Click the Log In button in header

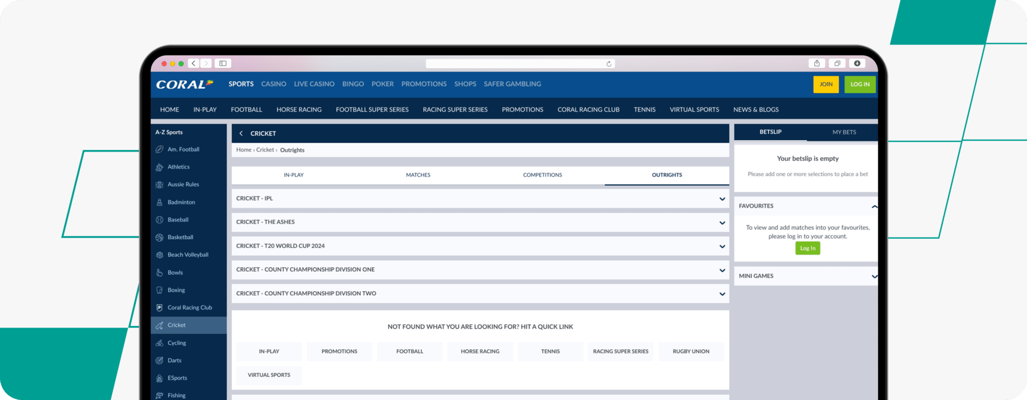point(860,84)
